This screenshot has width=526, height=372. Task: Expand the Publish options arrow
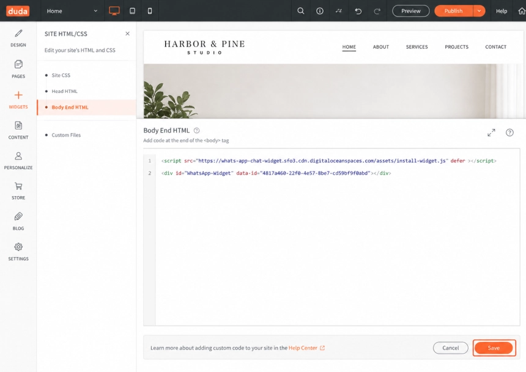(479, 11)
